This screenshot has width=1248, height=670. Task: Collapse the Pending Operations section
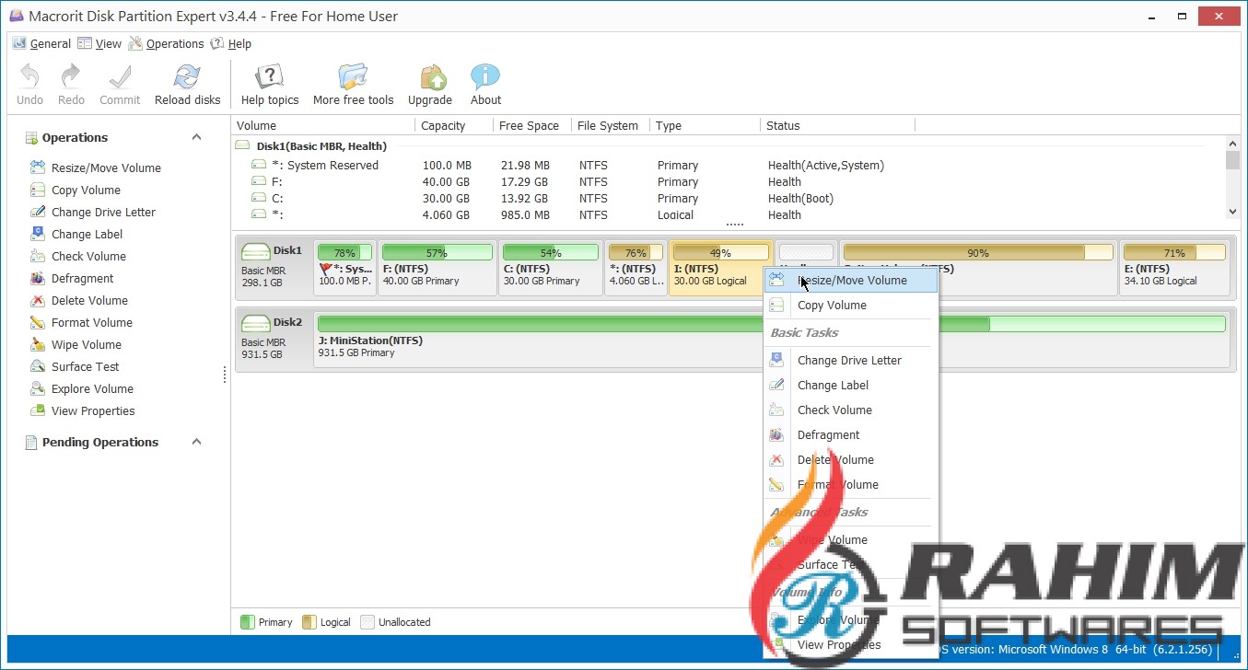click(196, 442)
